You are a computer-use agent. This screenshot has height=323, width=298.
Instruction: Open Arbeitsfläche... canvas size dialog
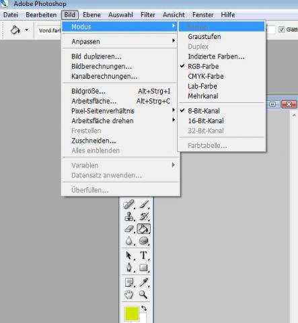[120, 101]
